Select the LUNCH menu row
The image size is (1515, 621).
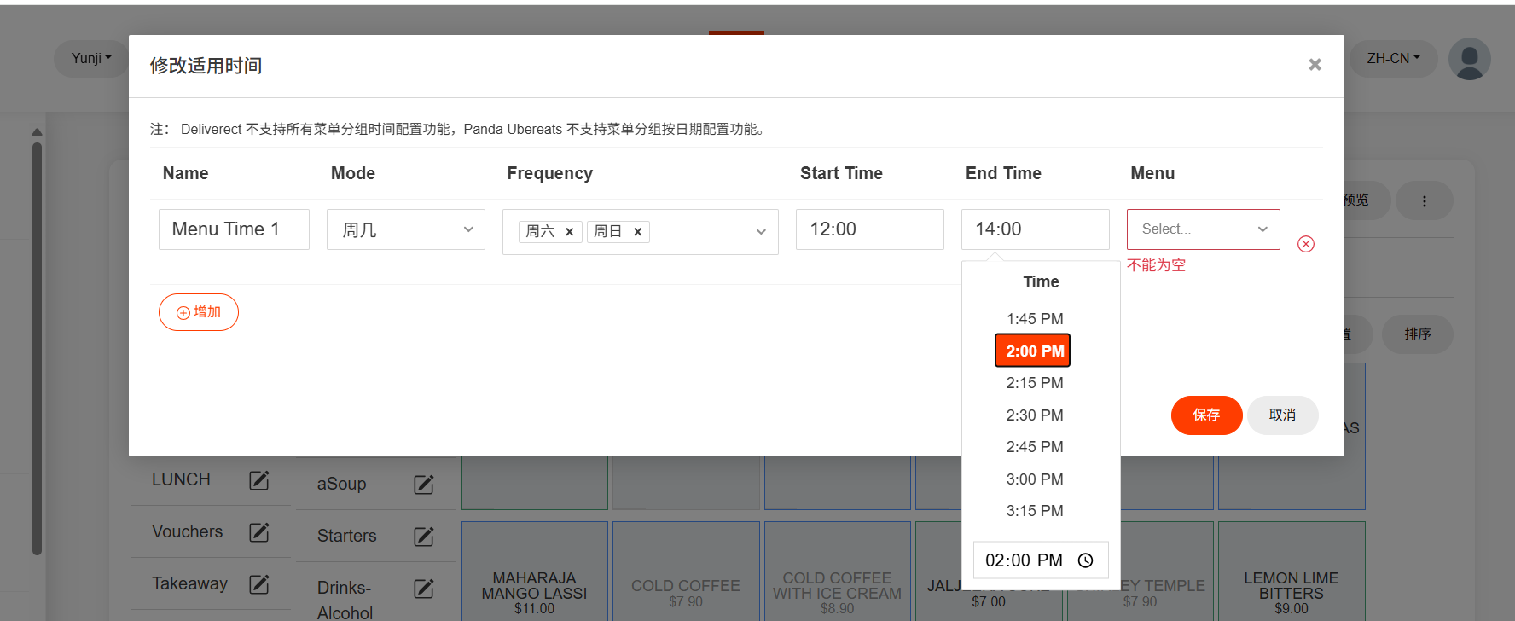point(211,480)
